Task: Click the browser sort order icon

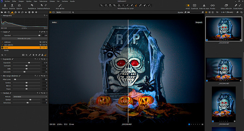Action: [217, 12]
